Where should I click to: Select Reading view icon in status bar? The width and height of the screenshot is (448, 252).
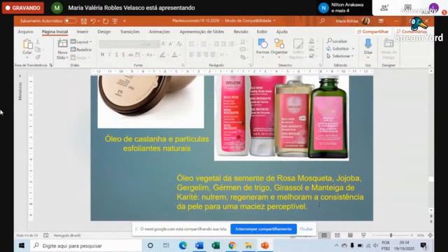350,235
